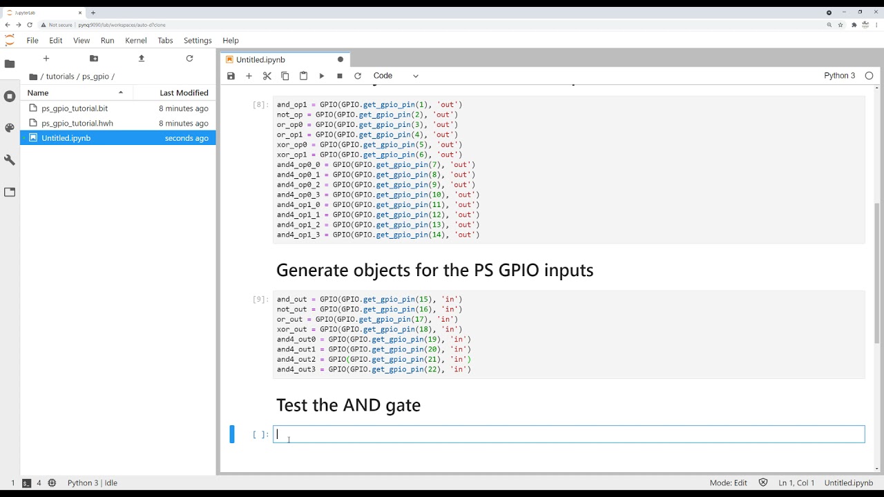This screenshot has height=497, width=884.
Task: Click inside code cell number 8
Action: point(569,170)
